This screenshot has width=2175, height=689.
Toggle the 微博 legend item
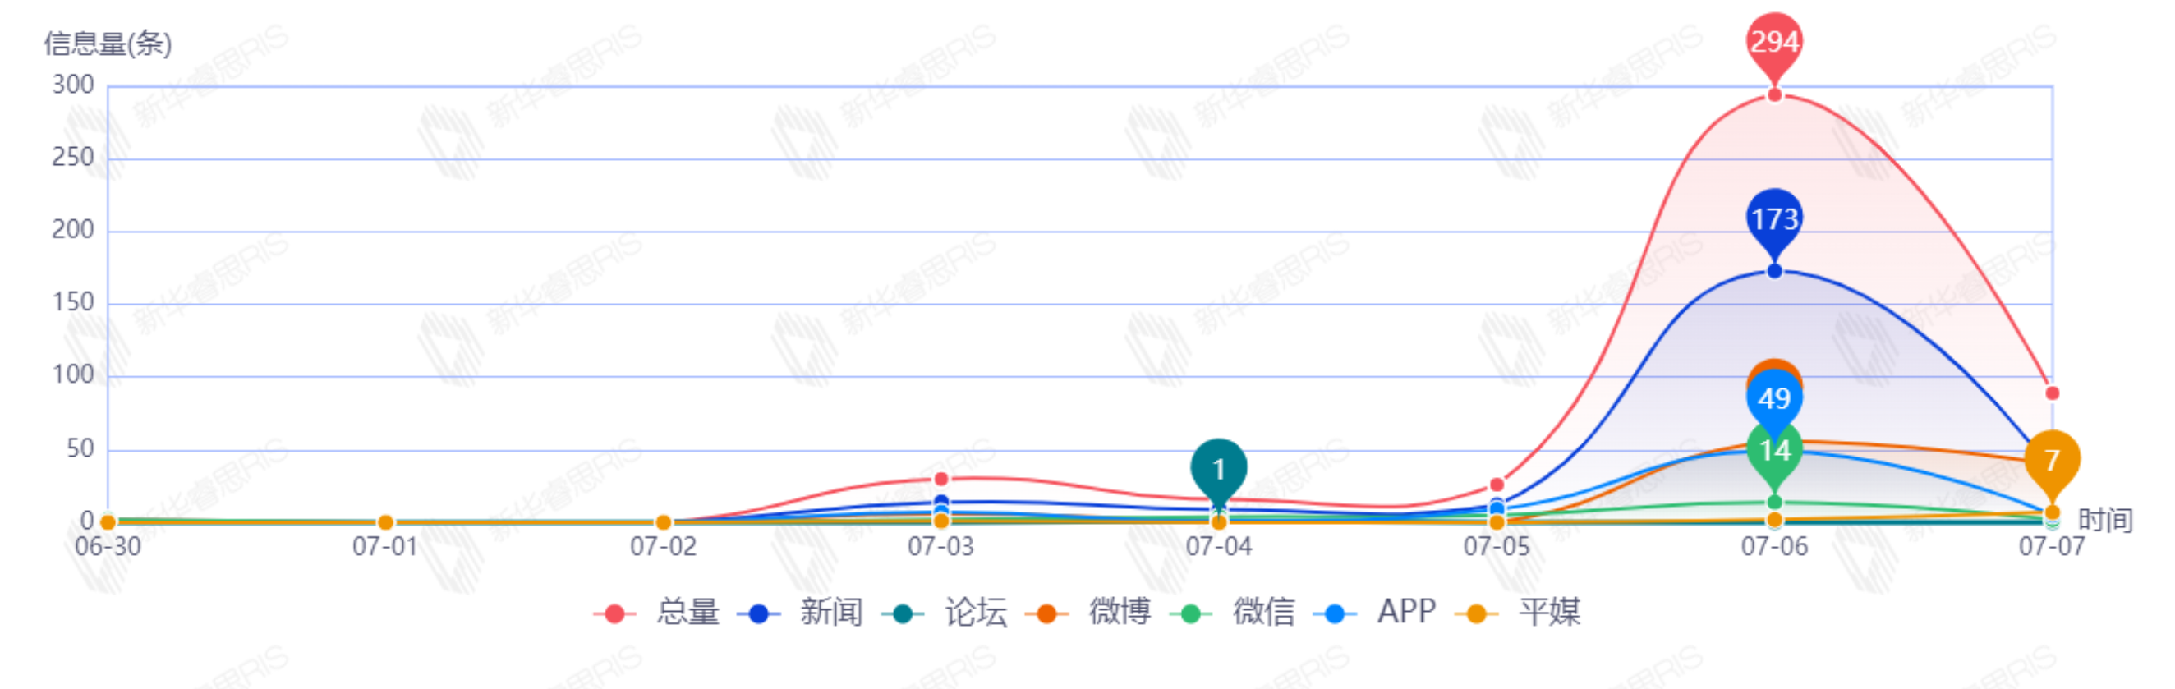[x=1088, y=612]
